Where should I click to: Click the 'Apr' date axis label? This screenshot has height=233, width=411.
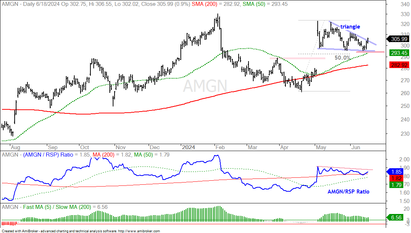click(x=284, y=147)
